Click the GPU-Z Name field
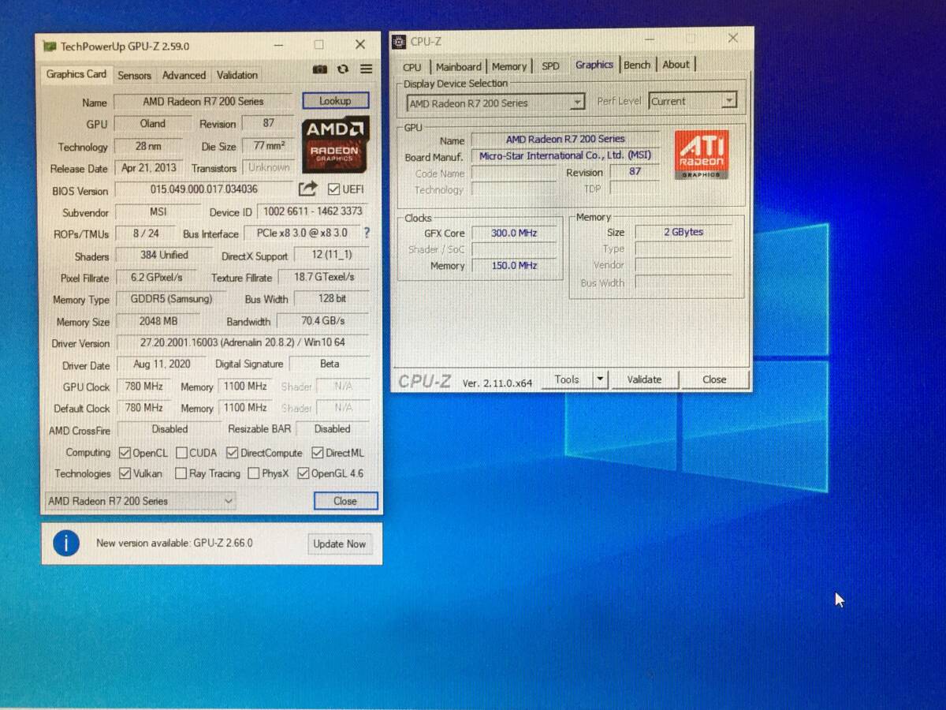The image size is (946, 710). click(203, 102)
